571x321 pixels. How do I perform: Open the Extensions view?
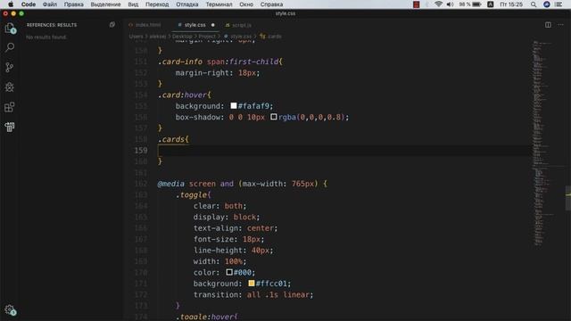10,107
